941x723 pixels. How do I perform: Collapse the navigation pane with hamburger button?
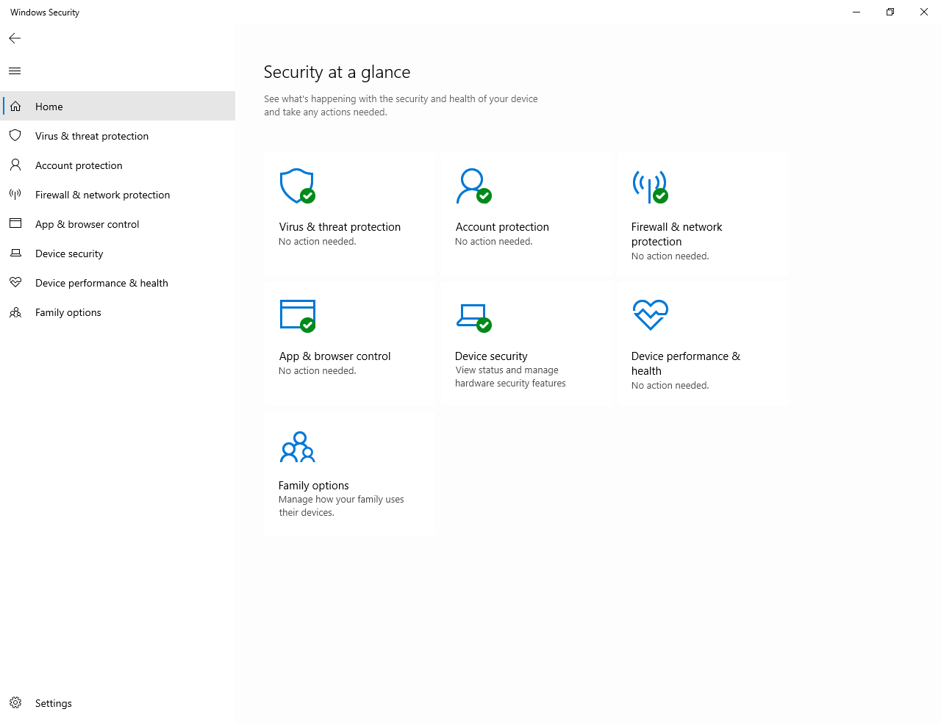point(15,71)
